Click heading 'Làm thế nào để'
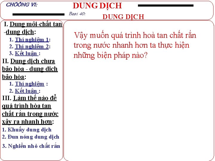Screen dimensions: 215x161 pos(35,98)
